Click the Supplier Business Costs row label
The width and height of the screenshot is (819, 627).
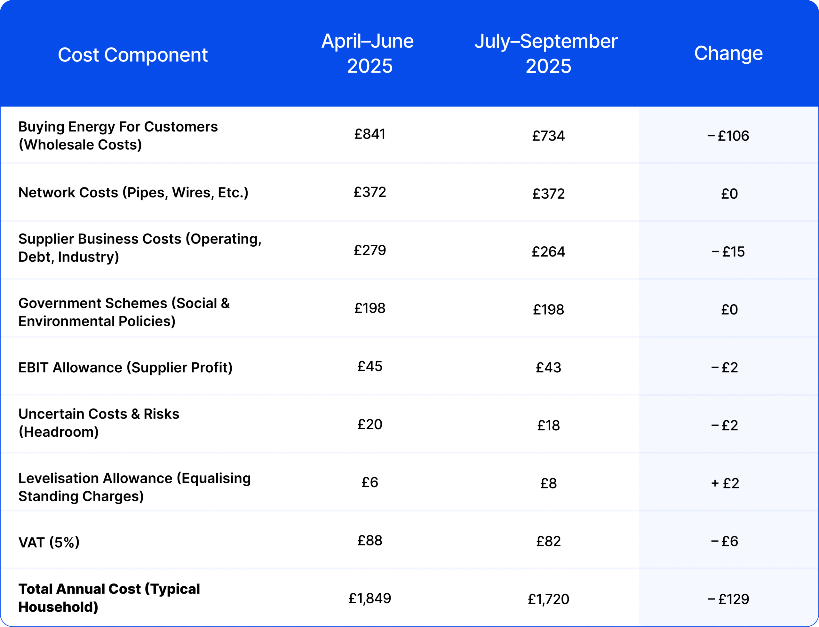pos(140,248)
